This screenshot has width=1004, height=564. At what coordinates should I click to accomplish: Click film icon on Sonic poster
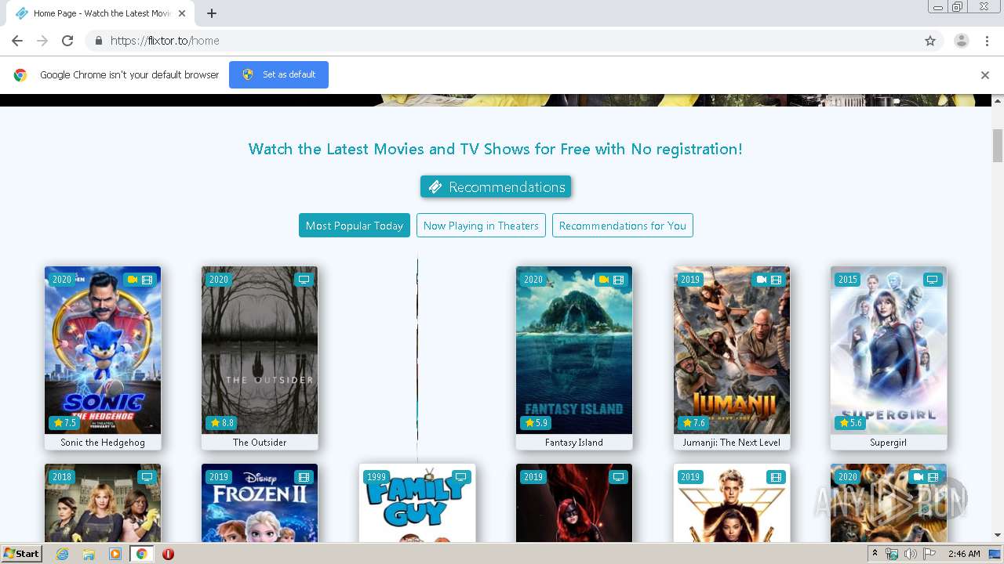147,280
